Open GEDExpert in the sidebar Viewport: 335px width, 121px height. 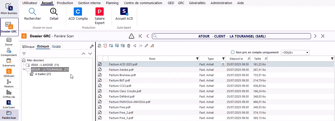pyautogui.click(x=9, y=73)
